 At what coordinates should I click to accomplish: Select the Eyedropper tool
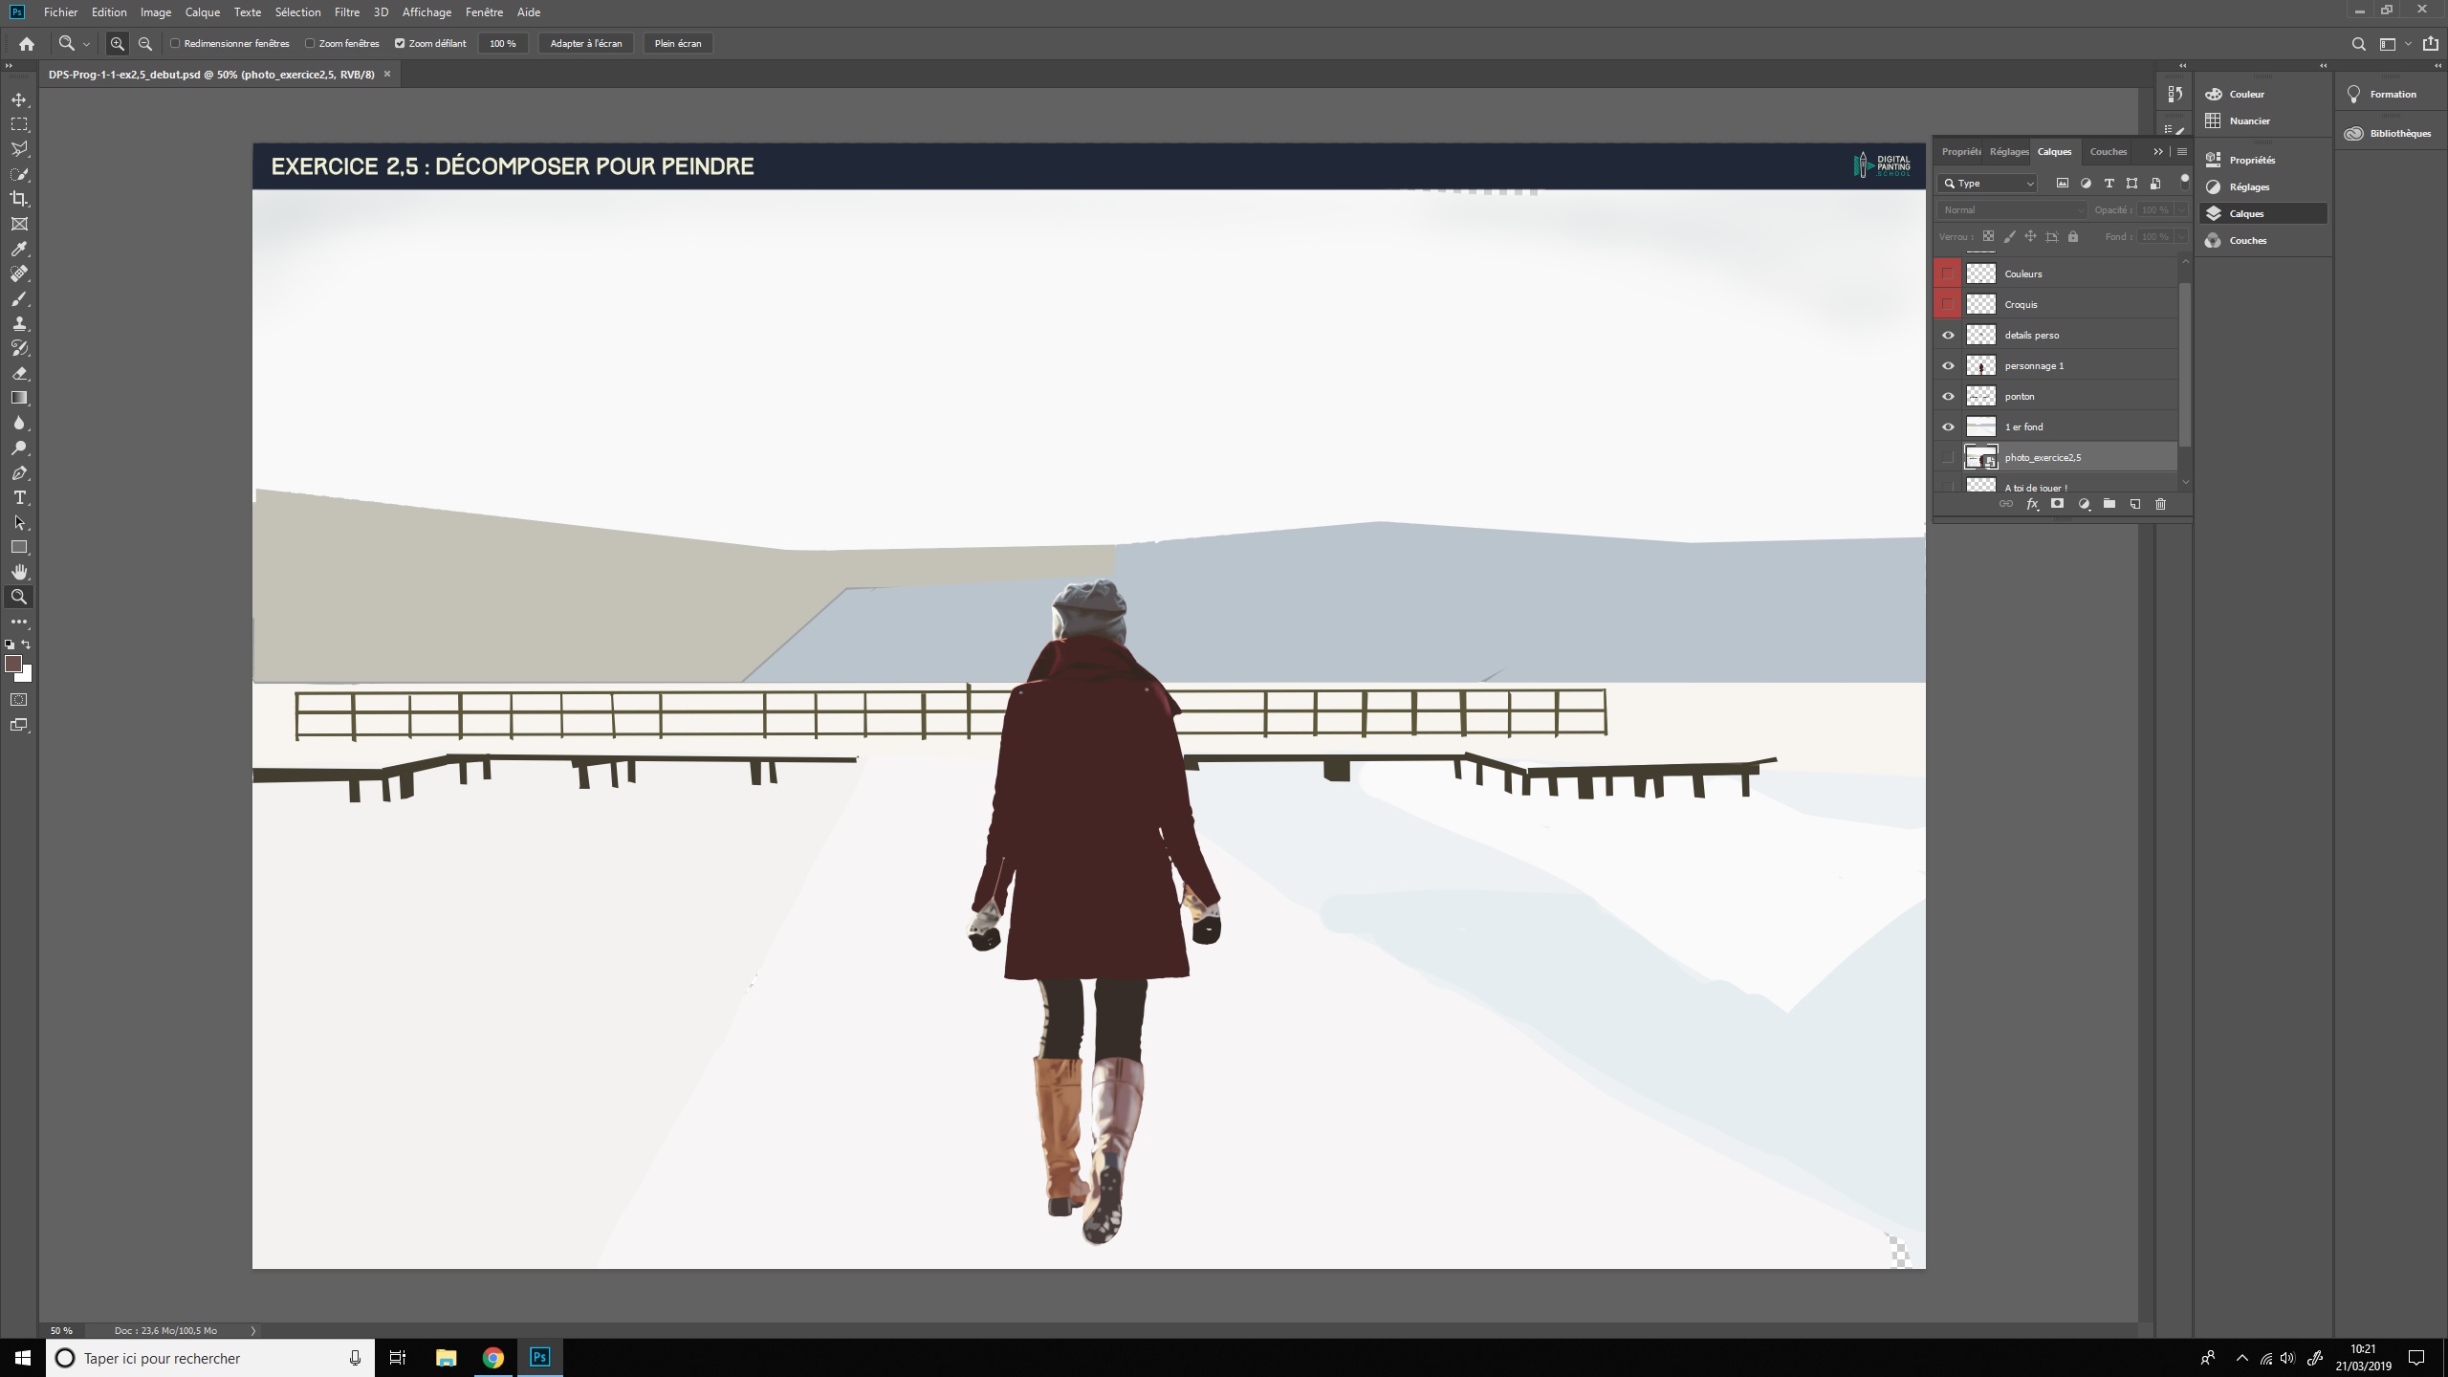point(19,249)
